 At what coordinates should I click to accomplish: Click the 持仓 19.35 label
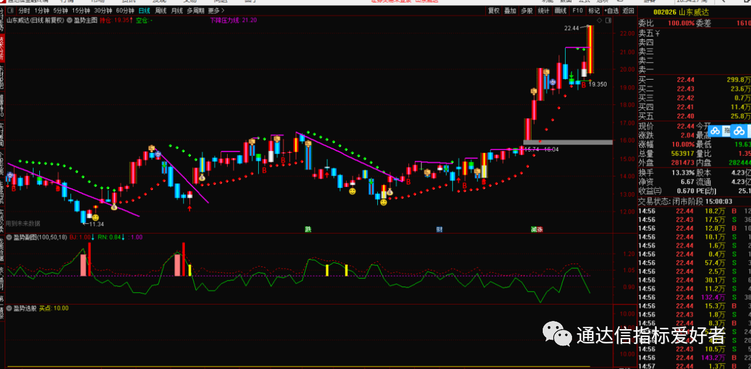click(x=115, y=20)
